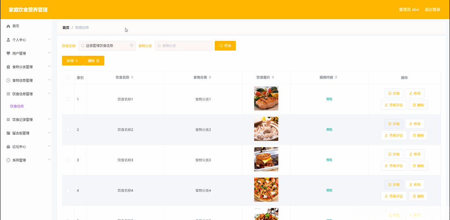
Task: Collapse 饮食信息管理 with its chevron
Action: 49,93
